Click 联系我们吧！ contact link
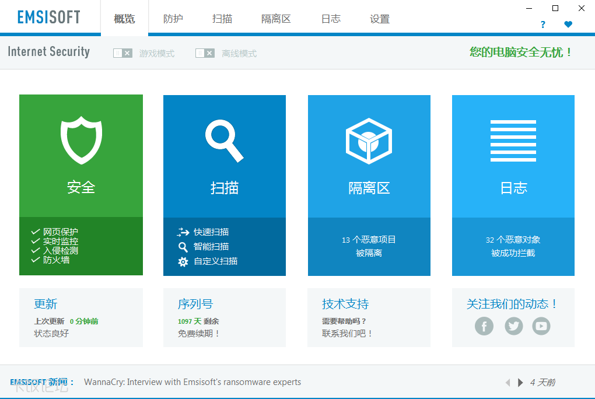Viewport: 595px width, 399px height. pos(348,334)
